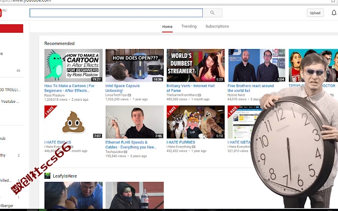Viewport: 338px width, 211px height.
Task: Click Ethernet RJ45 Speeds & Cables title
Action: pyautogui.click(x=131, y=145)
